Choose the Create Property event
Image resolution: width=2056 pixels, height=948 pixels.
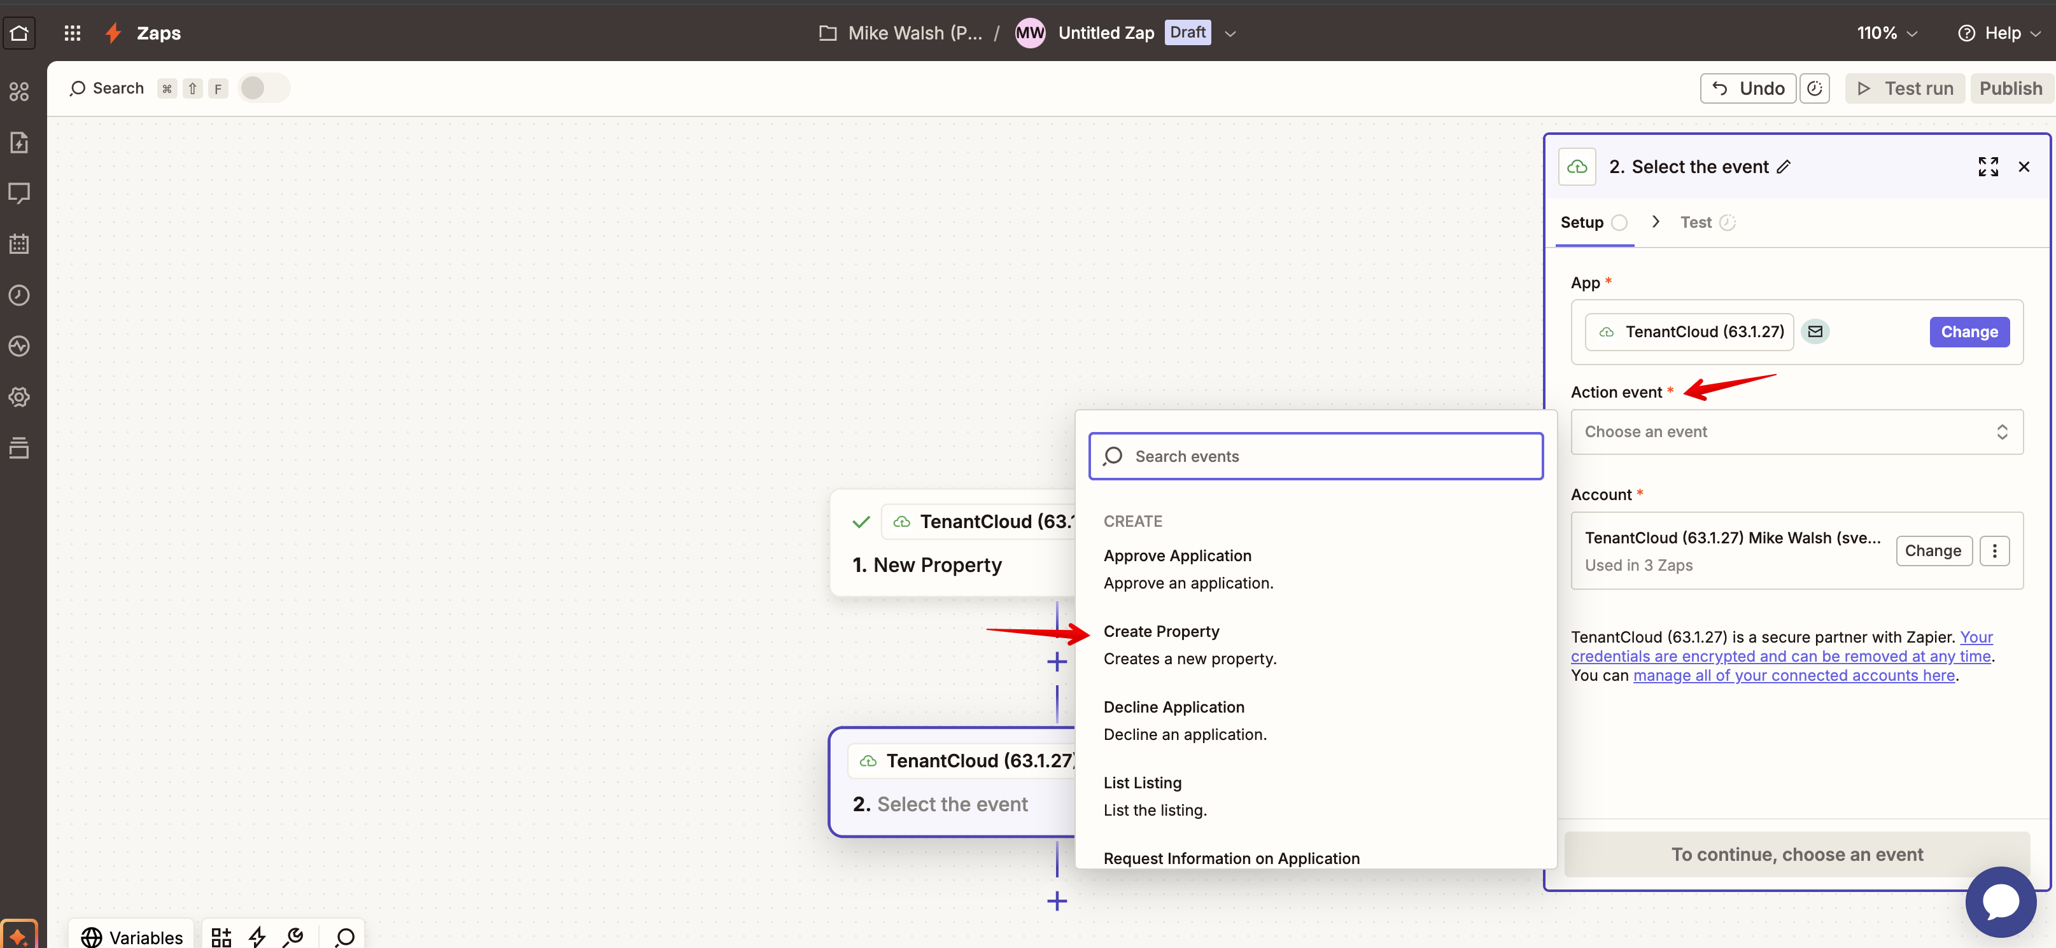click(x=1315, y=645)
